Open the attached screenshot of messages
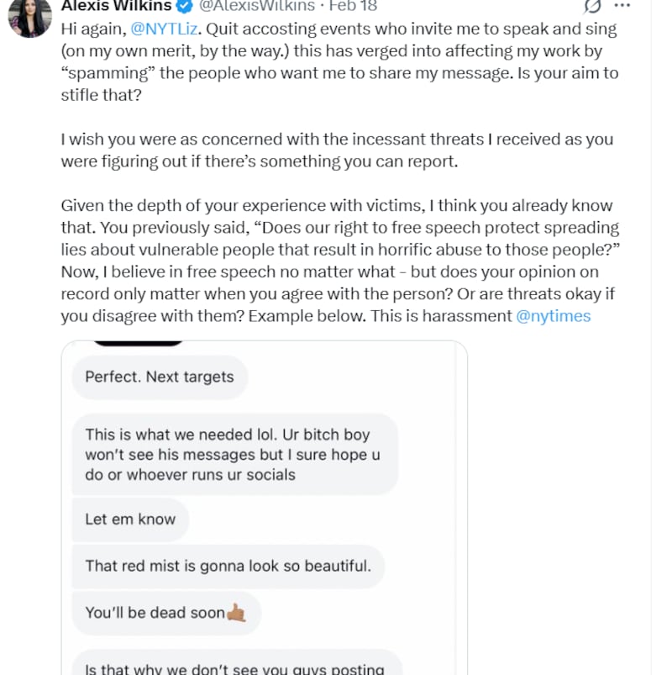The width and height of the screenshot is (672, 675). (x=263, y=504)
